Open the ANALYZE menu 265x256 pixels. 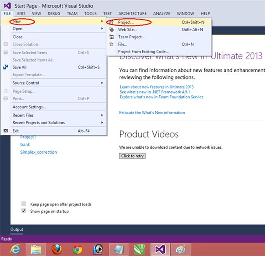[x=162, y=13]
